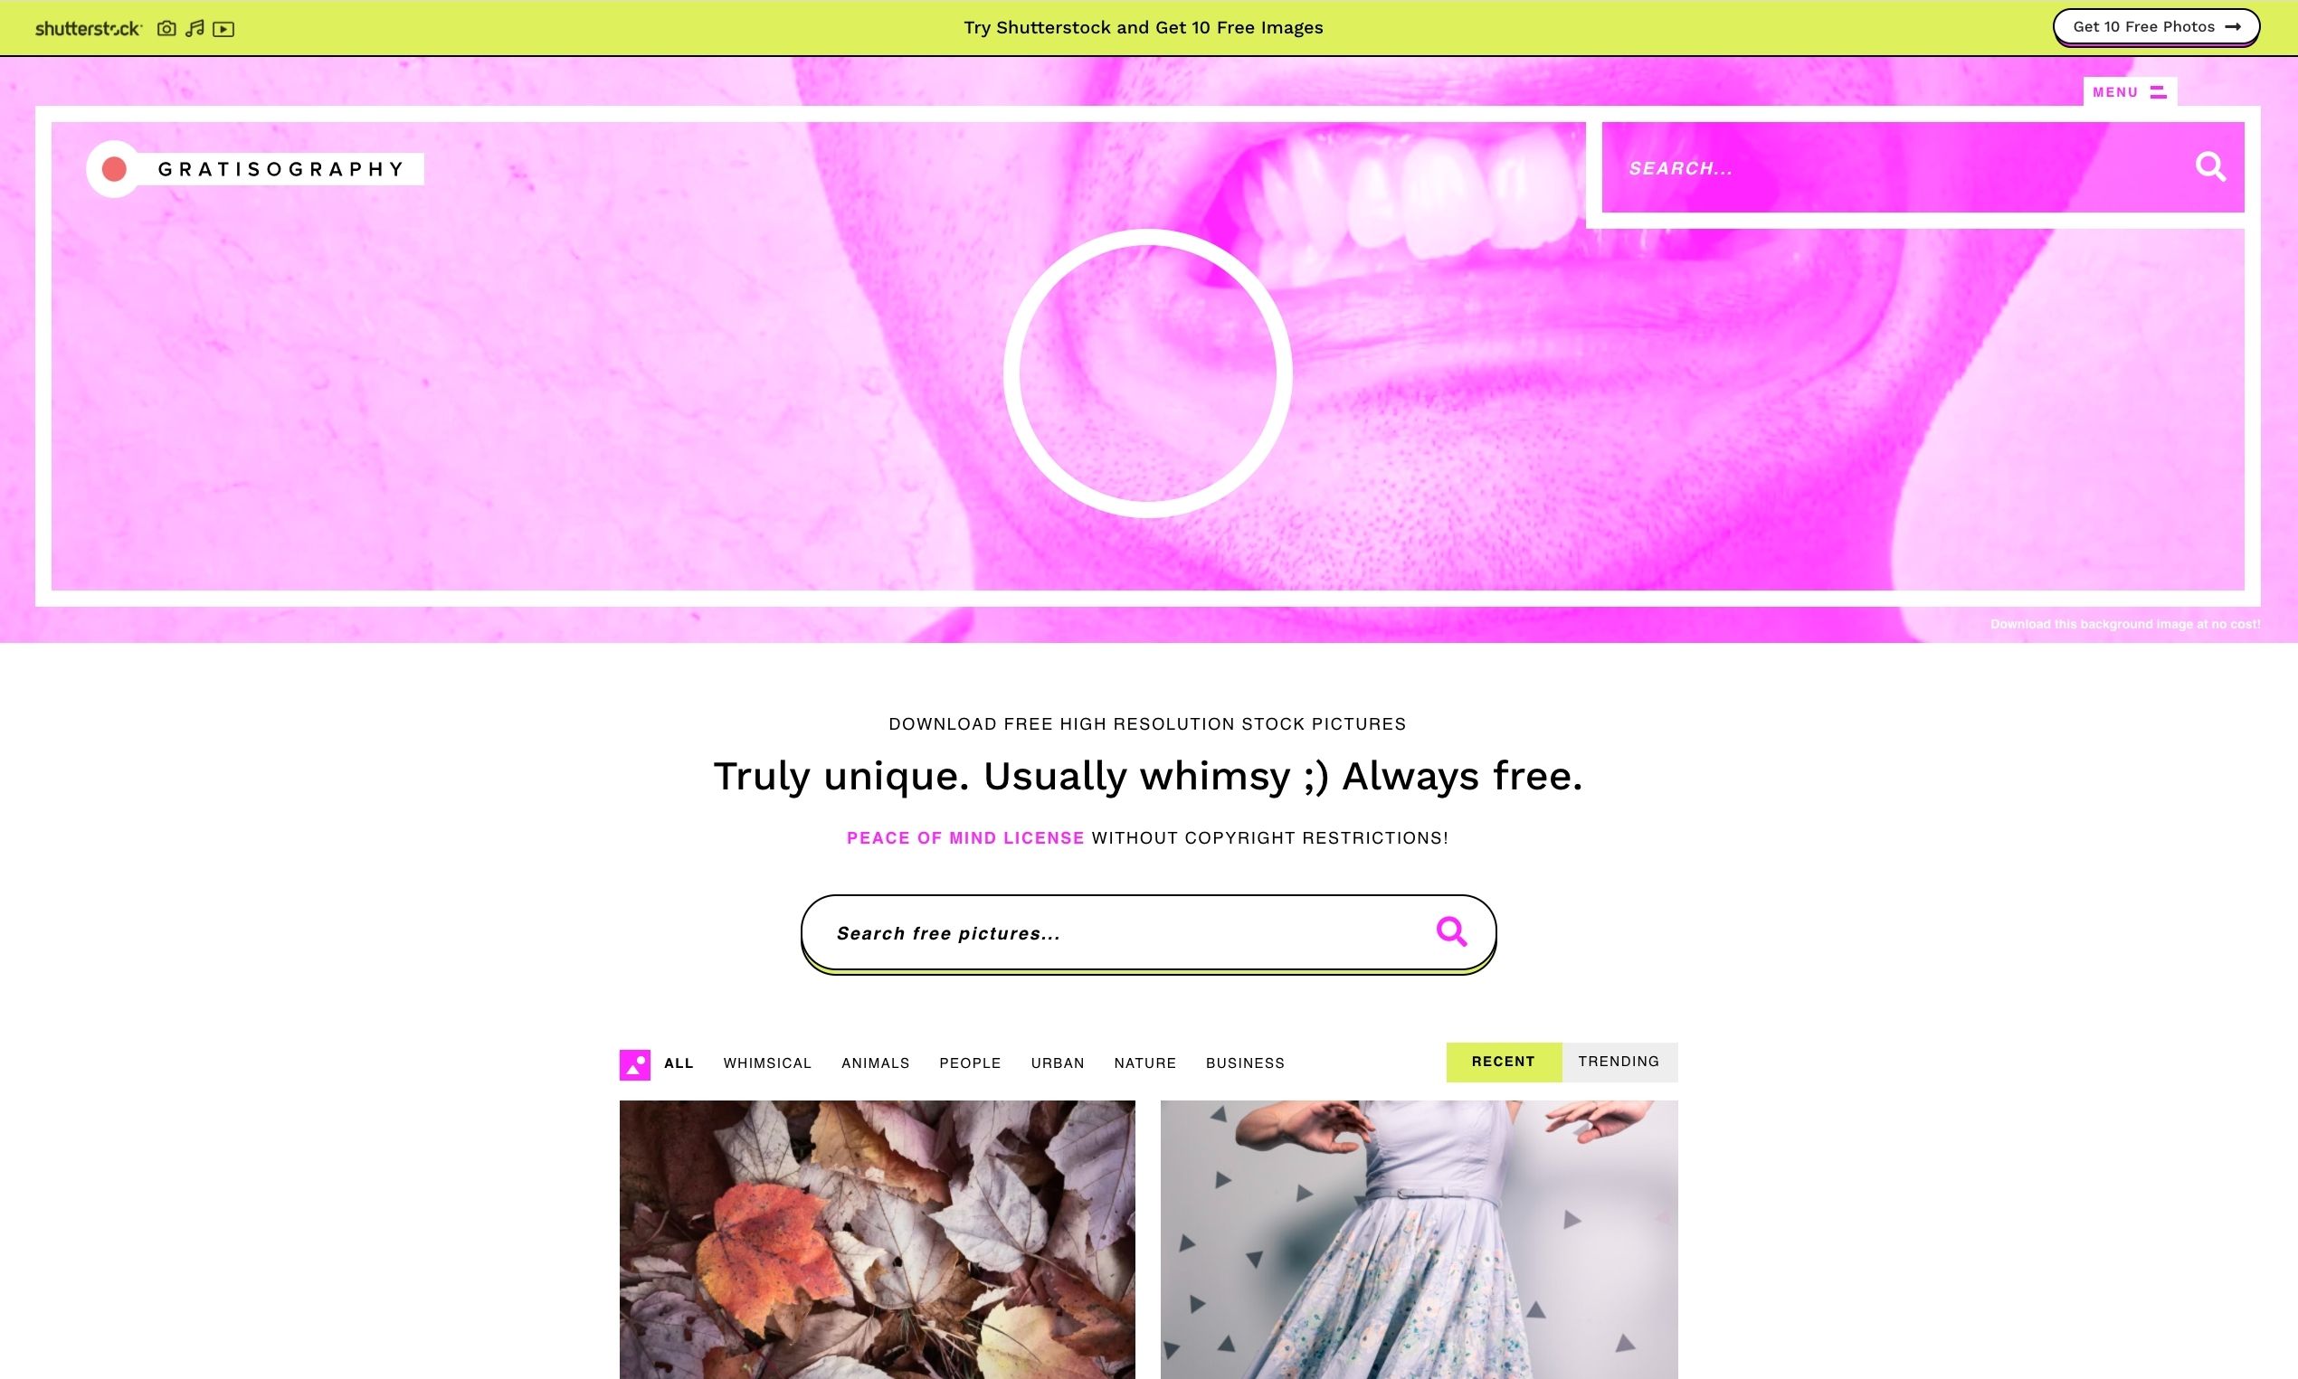Image resolution: width=2298 pixels, height=1379 pixels.
Task: Click the white magnifier in the pink search box
Action: pos(2210,167)
